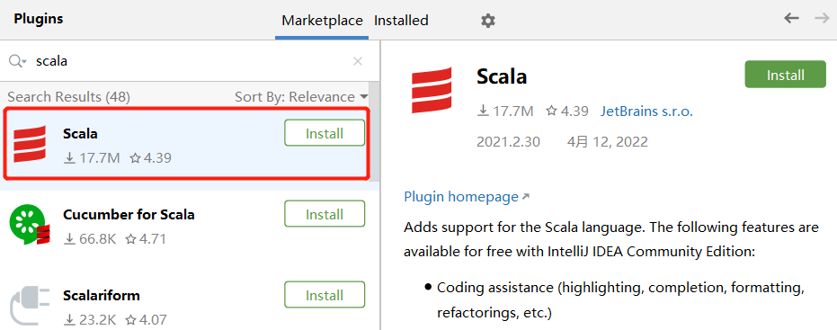Click the search magnifier history icon

click(x=17, y=61)
